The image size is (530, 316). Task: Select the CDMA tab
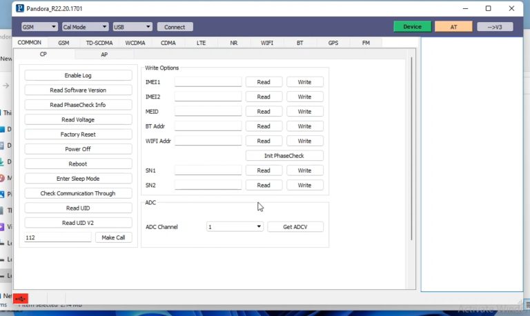168,43
